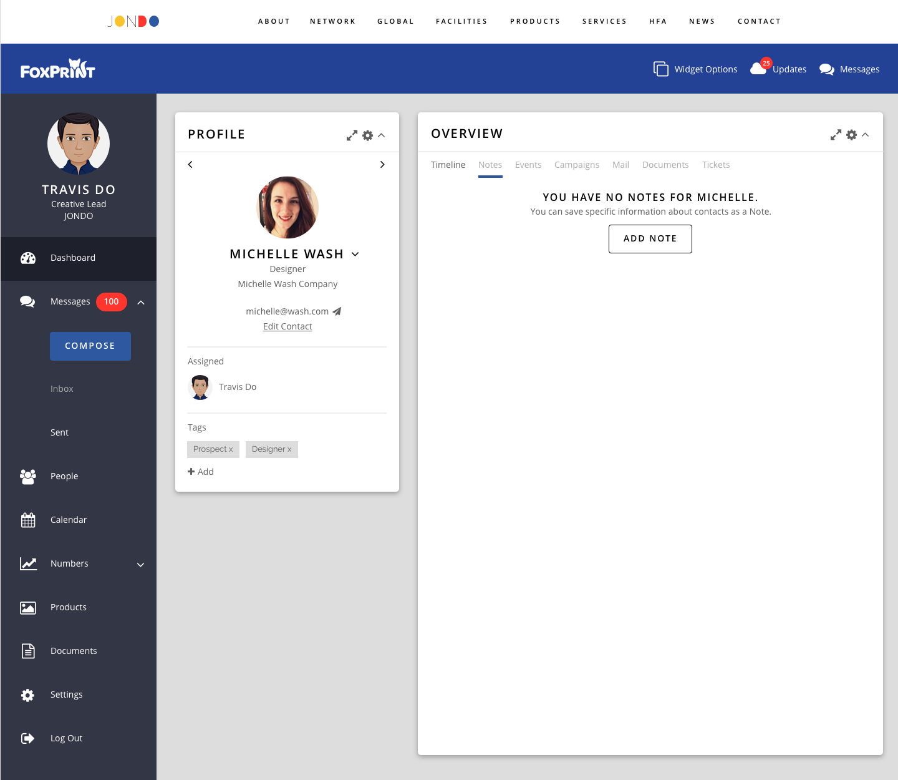Expand the Numbers sidebar submenu
898x780 pixels.
140,565
